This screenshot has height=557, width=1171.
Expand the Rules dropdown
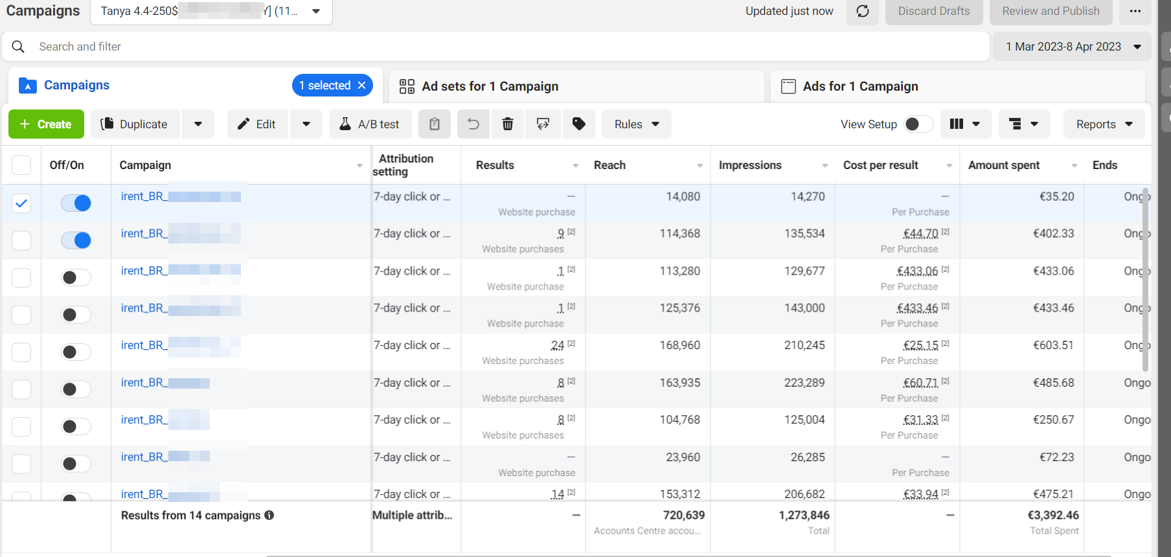click(x=637, y=124)
